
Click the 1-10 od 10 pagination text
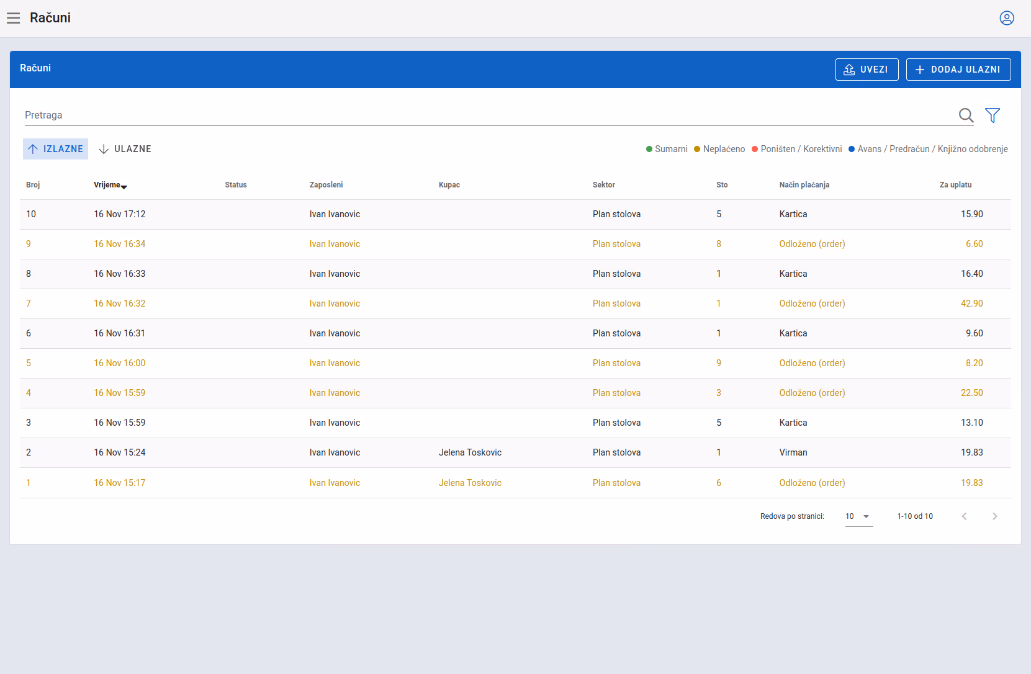point(915,516)
